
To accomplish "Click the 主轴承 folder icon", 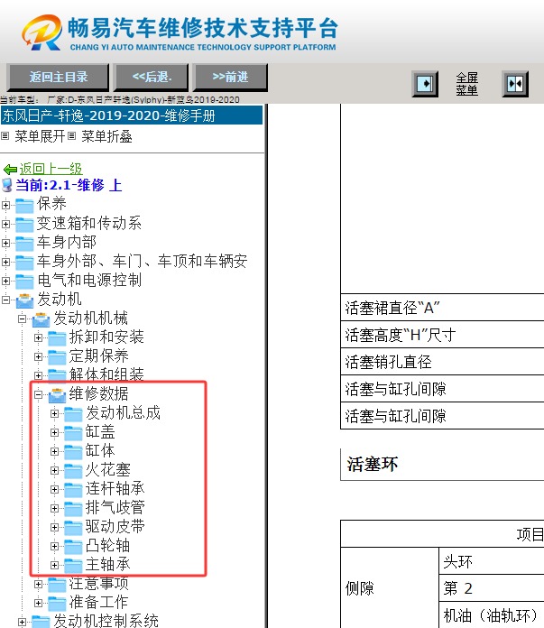I will pos(73,566).
